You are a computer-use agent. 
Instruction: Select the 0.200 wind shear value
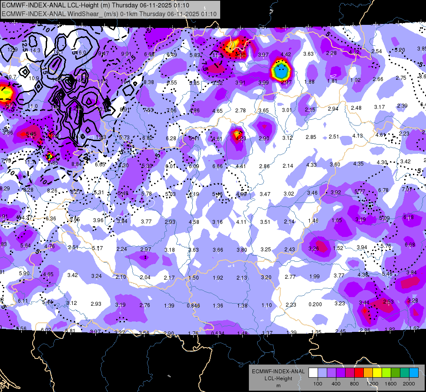point(315,304)
